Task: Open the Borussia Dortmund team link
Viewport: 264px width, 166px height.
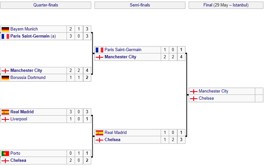Action: [x=28, y=78]
